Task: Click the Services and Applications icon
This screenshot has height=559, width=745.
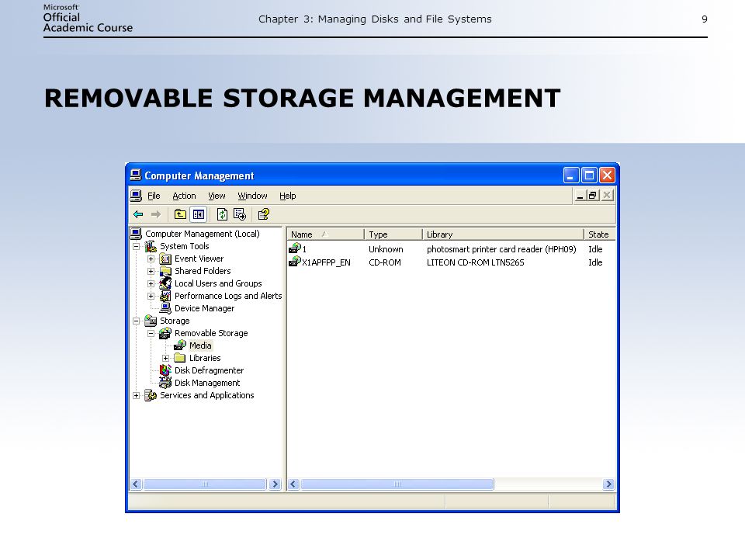Action: coord(151,395)
